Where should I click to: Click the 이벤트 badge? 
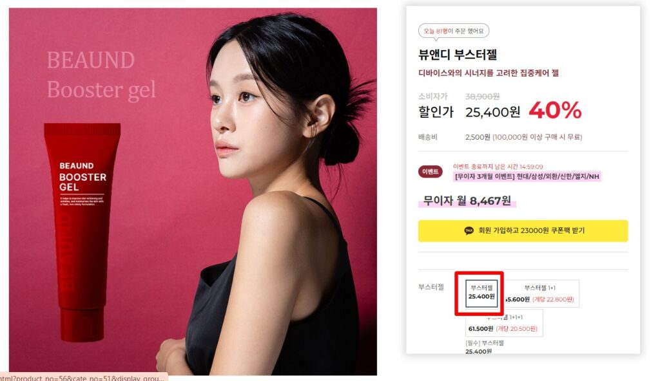[x=430, y=172]
